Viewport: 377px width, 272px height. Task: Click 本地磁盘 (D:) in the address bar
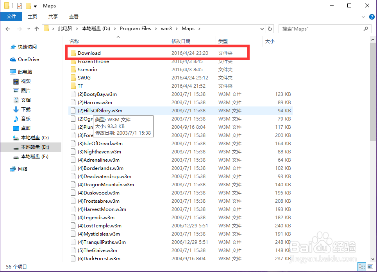click(96, 29)
